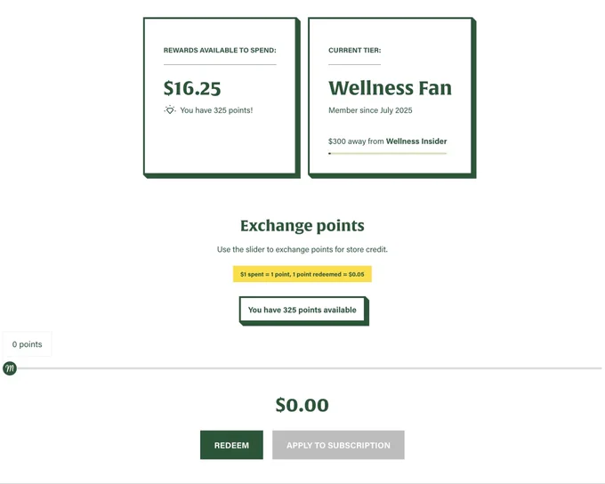Click the Wellness Insider tier link text

coord(416,141)
